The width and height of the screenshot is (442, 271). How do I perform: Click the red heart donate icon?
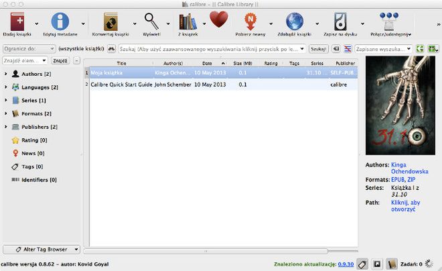coord(219,19)
